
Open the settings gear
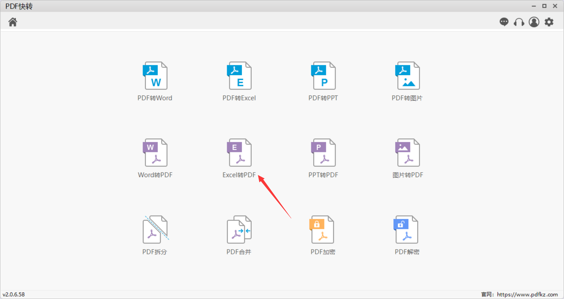549,22
